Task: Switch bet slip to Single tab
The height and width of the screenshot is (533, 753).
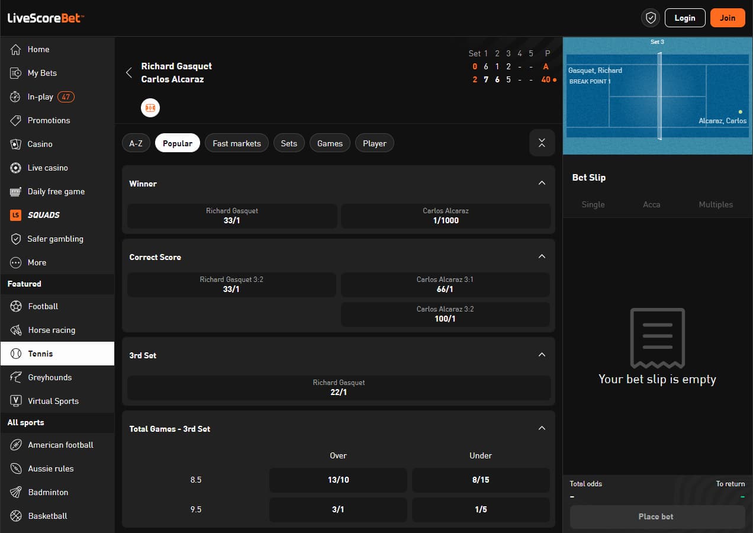Action: pyautogui.click(x=593, y=204)
